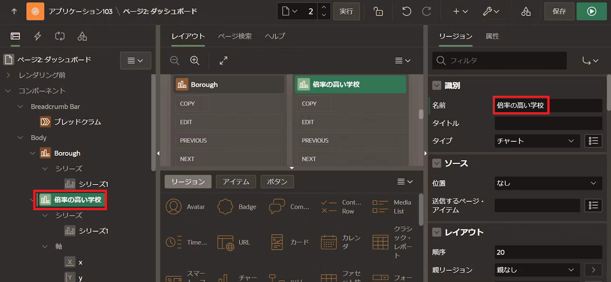This screenshot has width=611, height=282.
Task: Open the 位置 dropdown showing なし
Action: [548, 183]
